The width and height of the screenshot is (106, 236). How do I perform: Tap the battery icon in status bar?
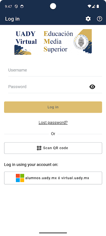coord(98,6)
